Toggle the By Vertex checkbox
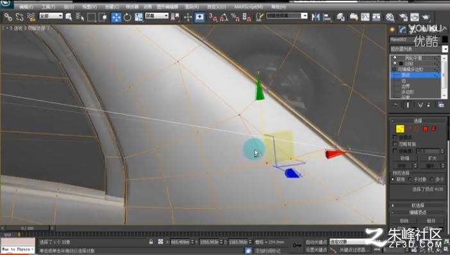 pyautogui.click(x=395, y=137)
